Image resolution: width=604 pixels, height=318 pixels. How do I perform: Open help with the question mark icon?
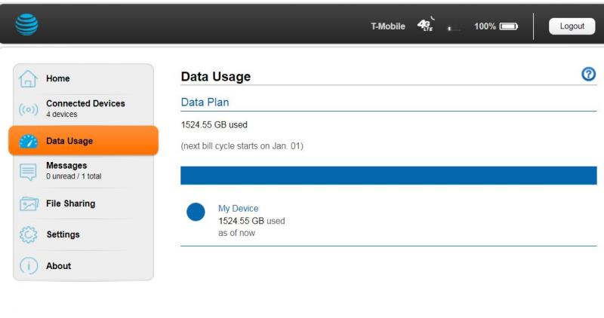click(588, 74)
